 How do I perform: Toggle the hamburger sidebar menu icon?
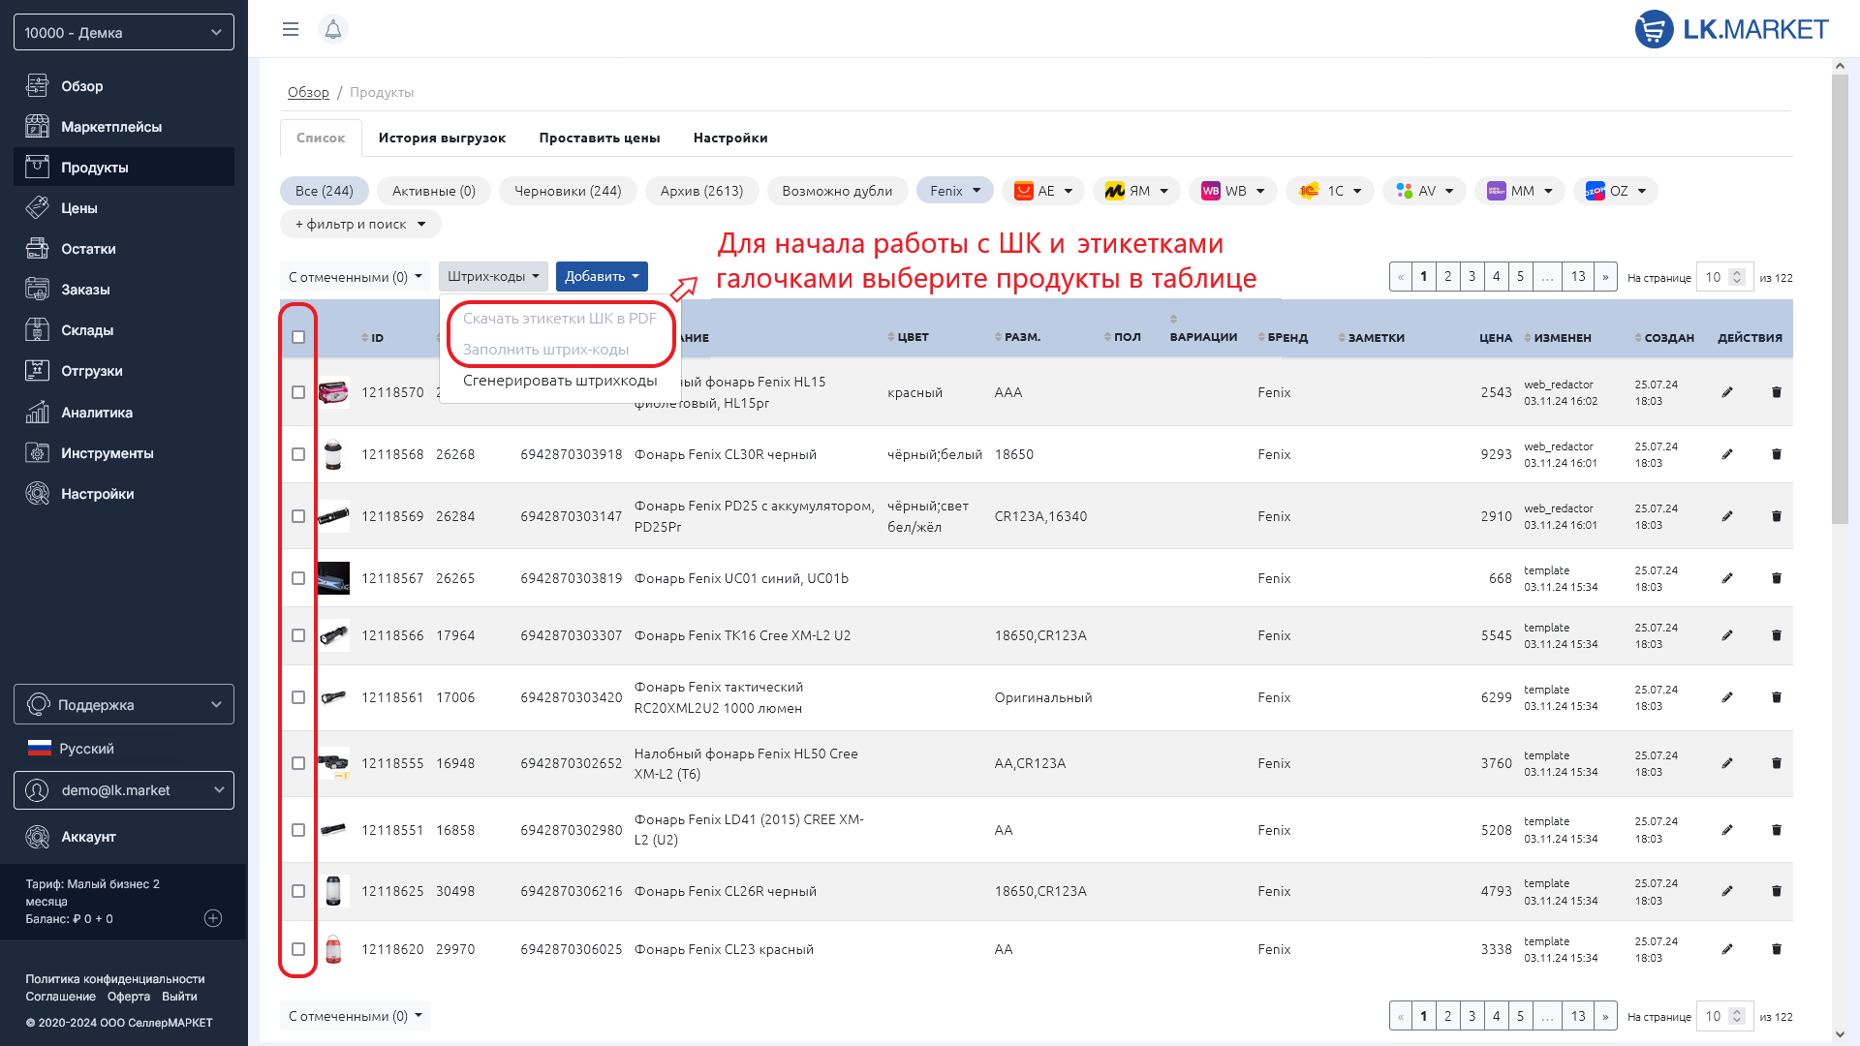290,29
